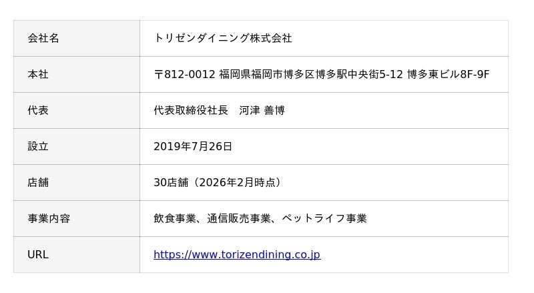Select the トリゼンダイニング株式会社 company name

point(223,38)
